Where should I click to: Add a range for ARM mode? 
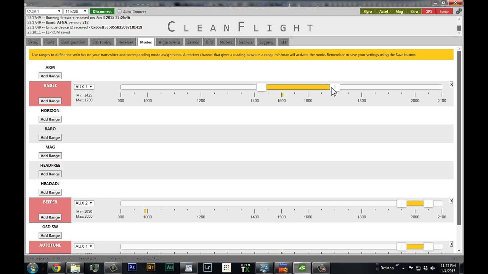click(50, 76)
